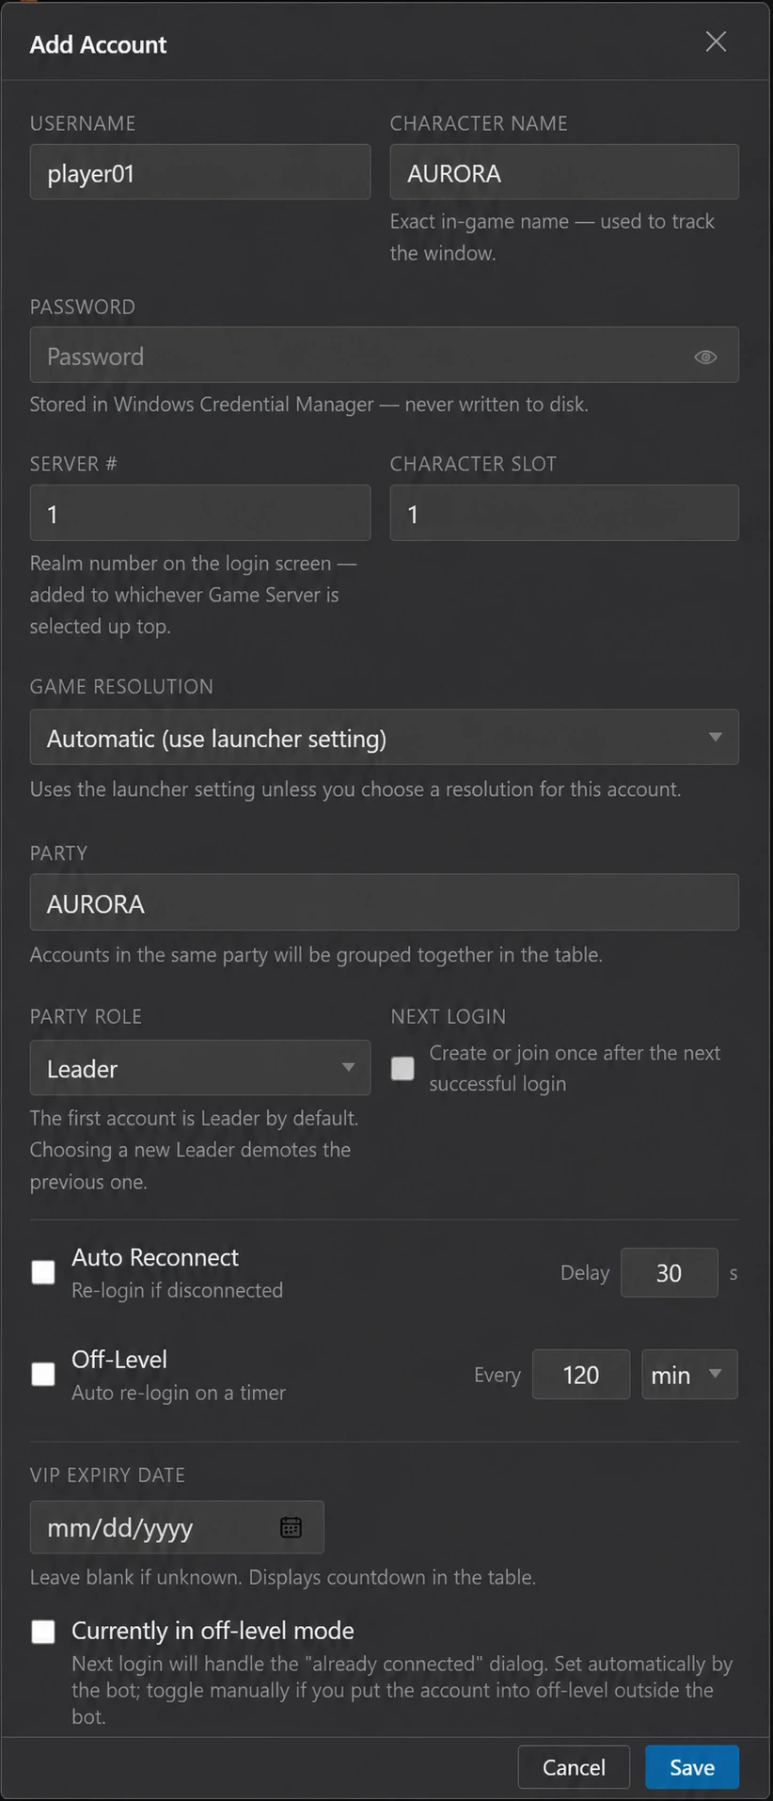
Task: Tick the Off-Level checkbox
Action: [x=43, y=1374]
